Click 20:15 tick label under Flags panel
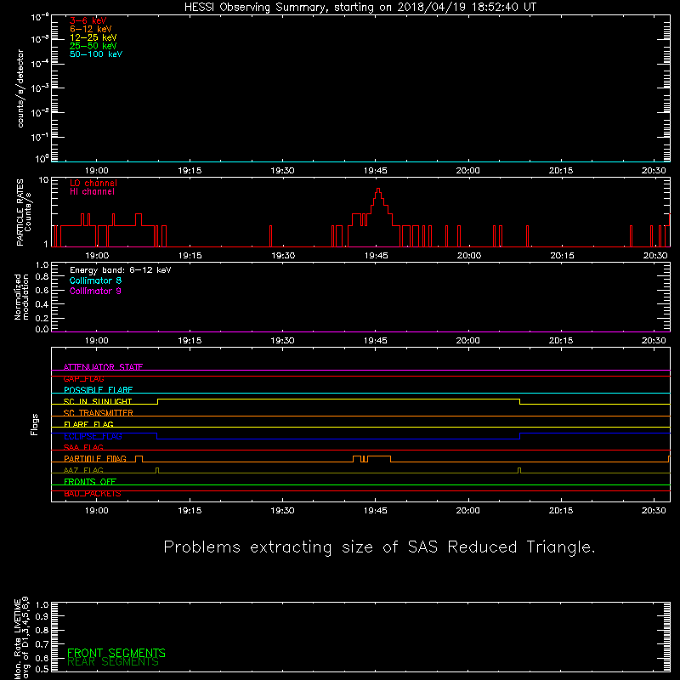This screenshot has width=680, height=680. pos(561,511)
